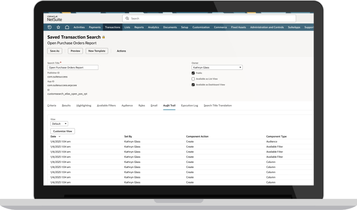Click the Oracle NetSuite logo
This screenshot has width=357, height=210.
[x=54, y=18]
